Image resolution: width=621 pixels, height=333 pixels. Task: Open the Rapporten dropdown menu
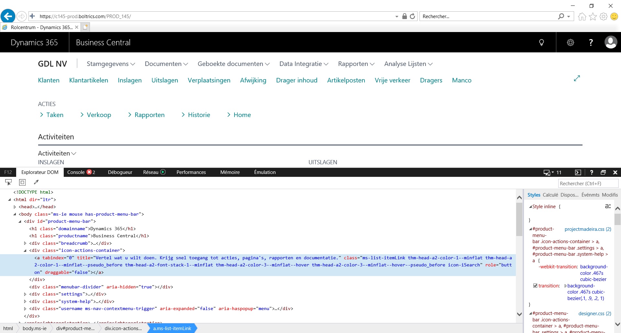(356, 64)
